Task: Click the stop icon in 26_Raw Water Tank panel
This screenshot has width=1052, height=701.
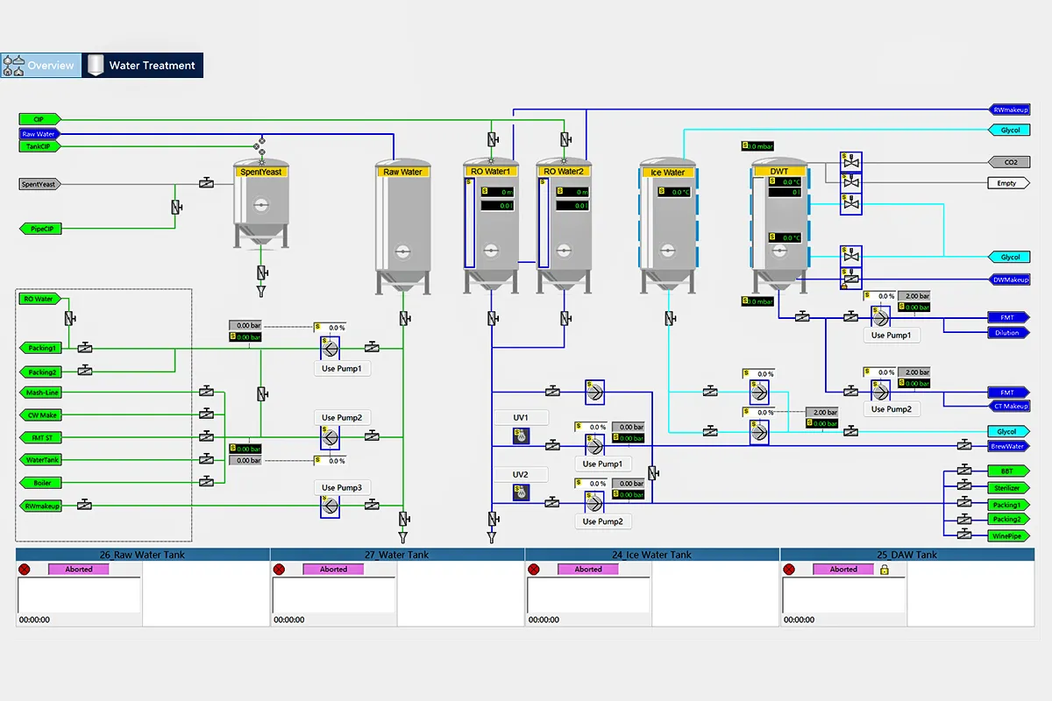Action: click(25, 570)
